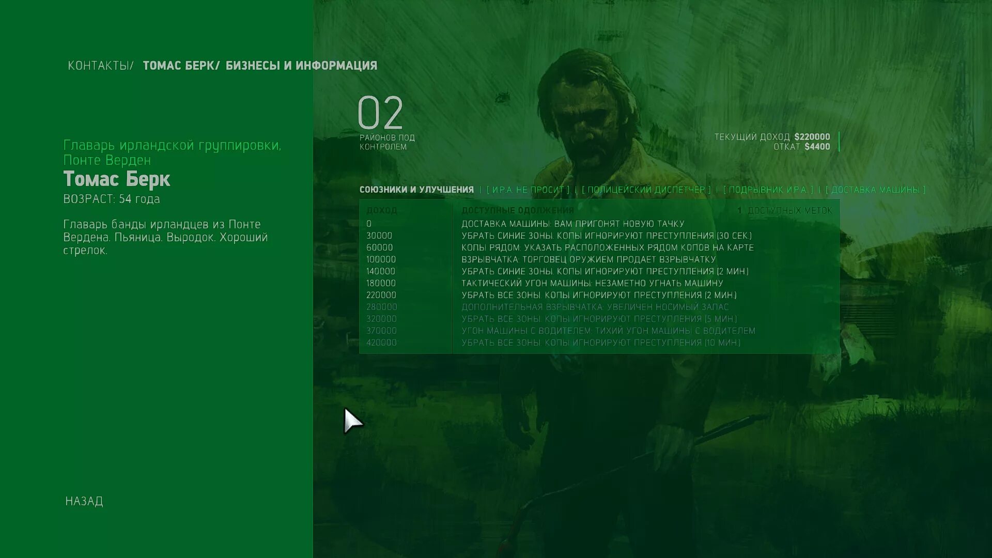Click the ДОСТАВКА МАШИНЫ favor row at income 0

[572, 224]
